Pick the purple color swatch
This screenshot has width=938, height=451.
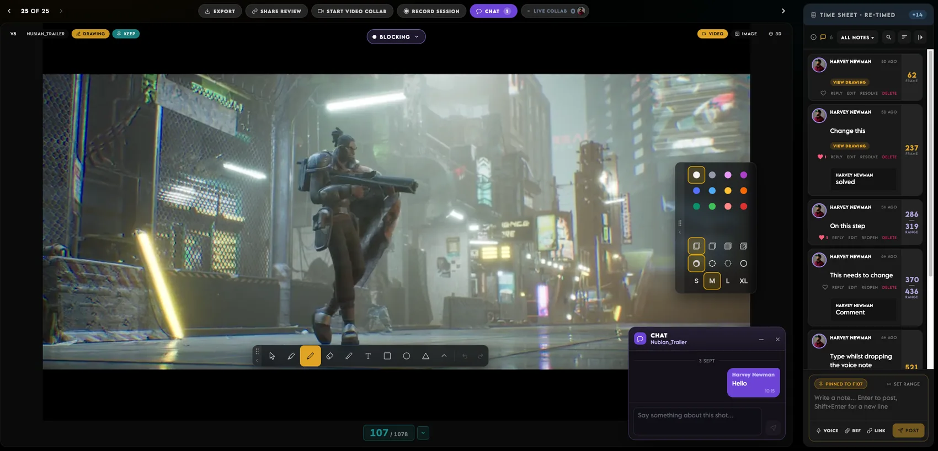pos(744,175)
